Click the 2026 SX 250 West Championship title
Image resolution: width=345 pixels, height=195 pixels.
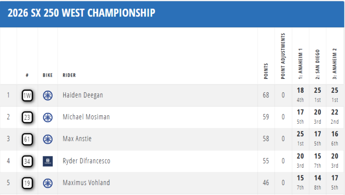coord(82,13)
